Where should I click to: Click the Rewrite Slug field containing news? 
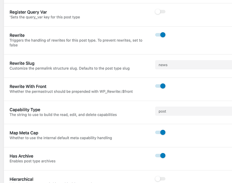(x=194, y=65)
